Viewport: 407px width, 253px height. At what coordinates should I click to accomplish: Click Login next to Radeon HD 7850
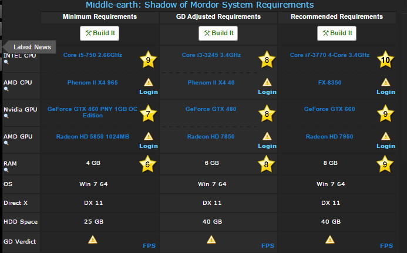point(267,146)
